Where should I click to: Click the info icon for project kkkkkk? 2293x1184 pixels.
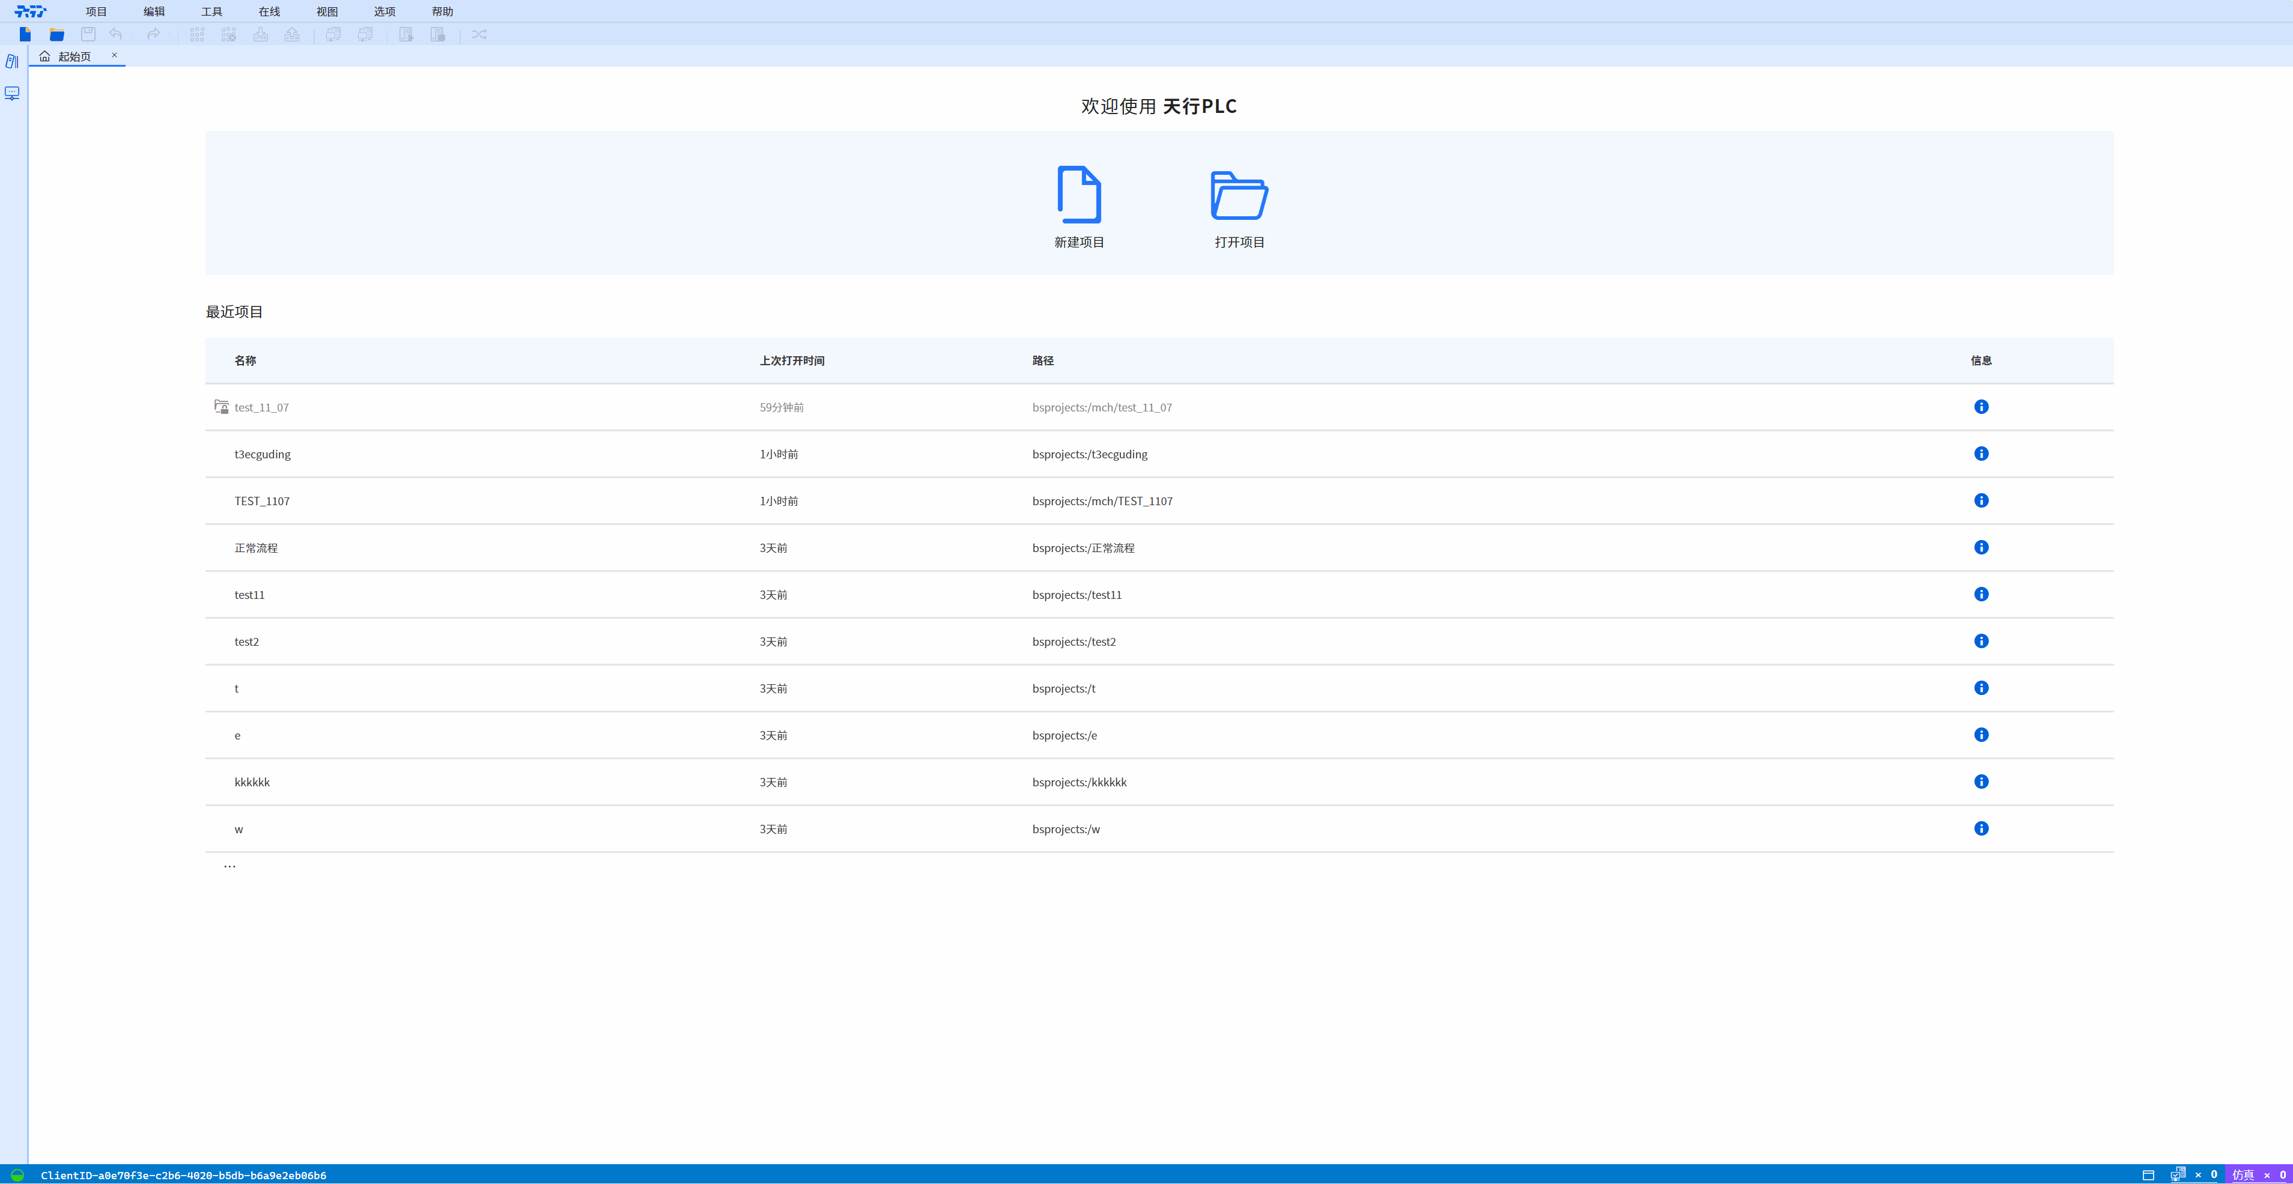click(x=1981, y=782)
